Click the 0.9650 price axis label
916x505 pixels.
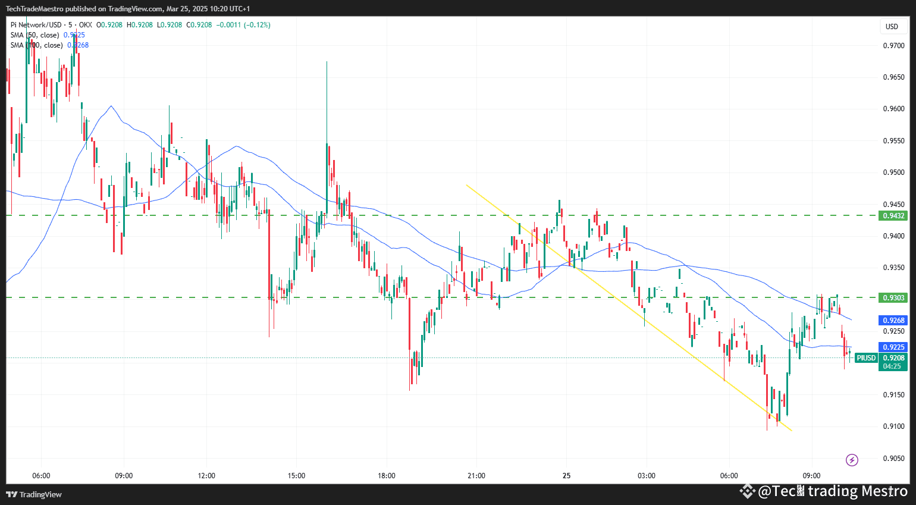click(x=893, y=77)
